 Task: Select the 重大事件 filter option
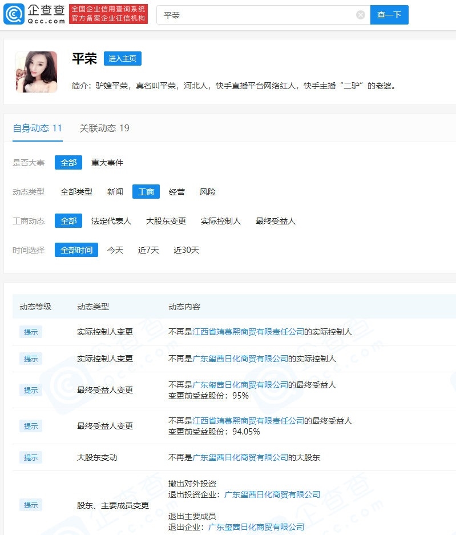pos(107,163)
